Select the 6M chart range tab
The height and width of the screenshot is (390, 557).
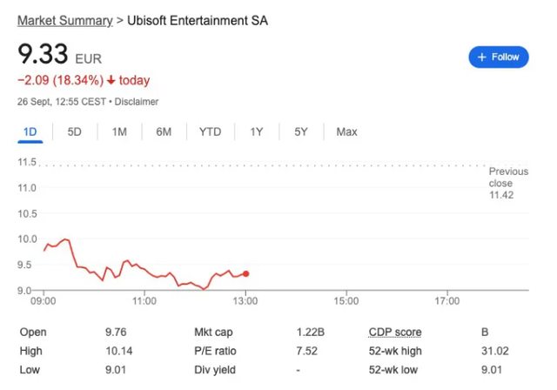coord(164,132)
